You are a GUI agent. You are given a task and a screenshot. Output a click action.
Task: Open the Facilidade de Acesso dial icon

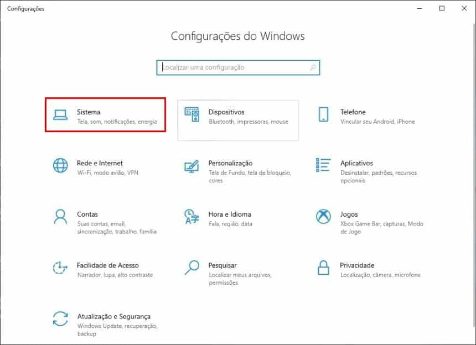point(60,268)
